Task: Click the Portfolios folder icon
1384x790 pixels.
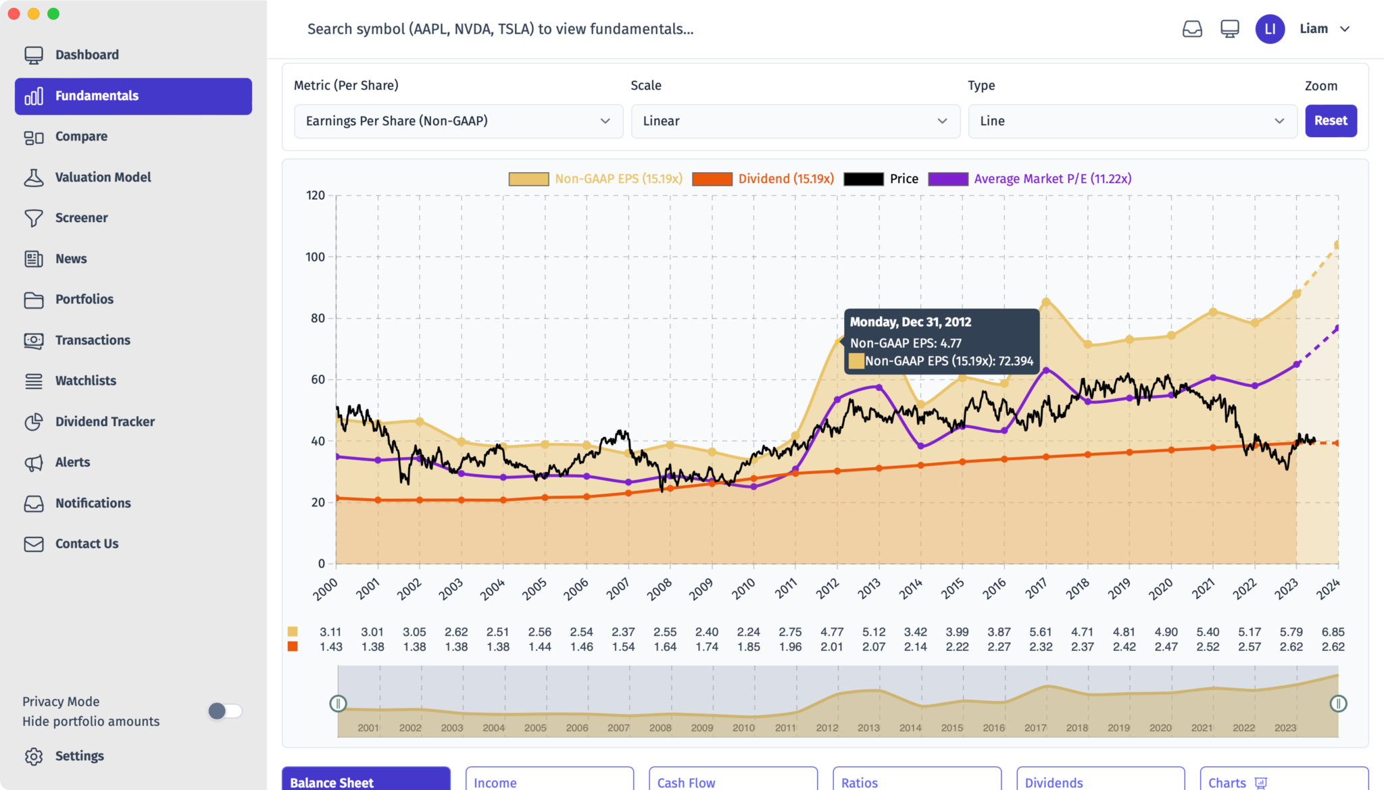Action: tap(34, 300)
